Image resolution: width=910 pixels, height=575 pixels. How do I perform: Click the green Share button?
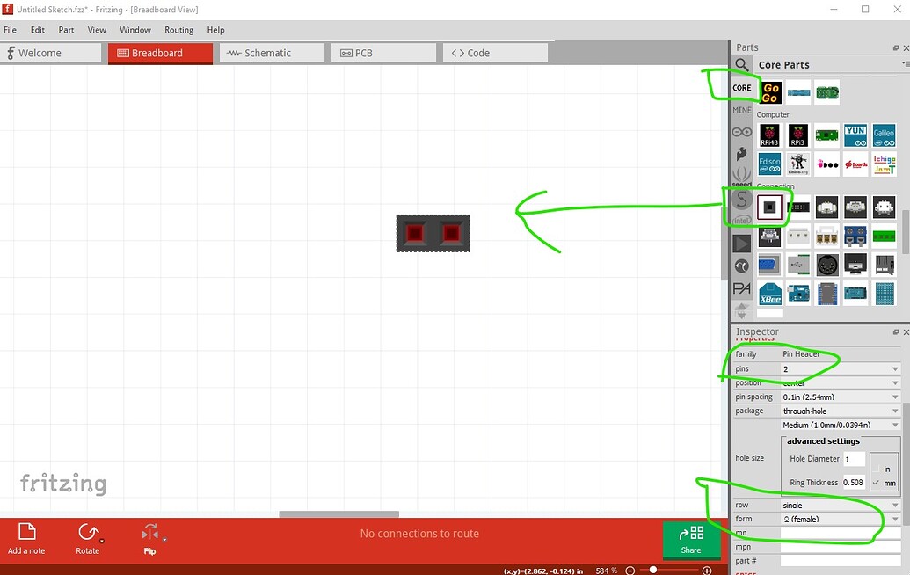[691, 540]
